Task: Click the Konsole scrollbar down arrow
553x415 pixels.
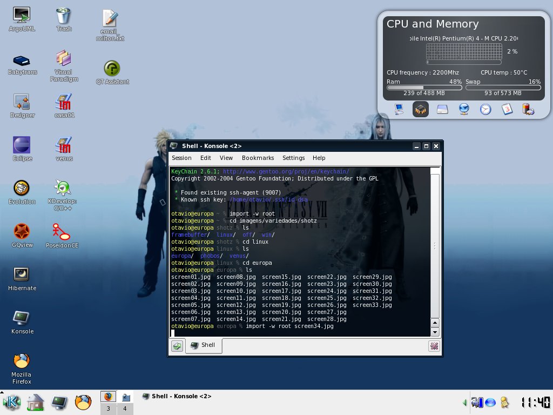Action: tap(435, 332)
